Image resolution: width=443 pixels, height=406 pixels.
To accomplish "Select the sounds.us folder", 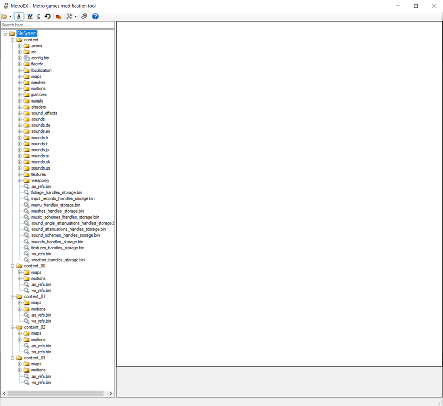I will [x=41, y=168].
